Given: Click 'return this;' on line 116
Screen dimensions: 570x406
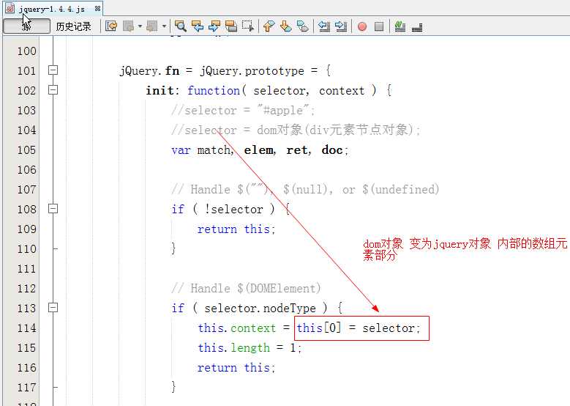Looking at the screenshot, I should tap(236, 367).
